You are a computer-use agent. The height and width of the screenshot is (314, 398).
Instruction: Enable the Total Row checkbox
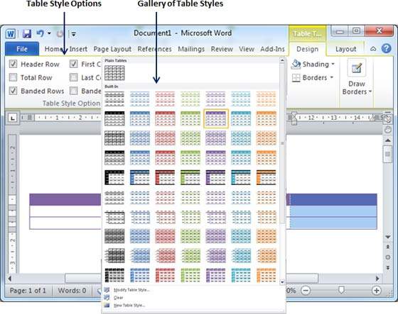(13, 77)
